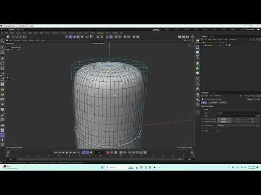Switch to the Standard layout tab
This screenshot has width=261, height=195.
(156, 29)
